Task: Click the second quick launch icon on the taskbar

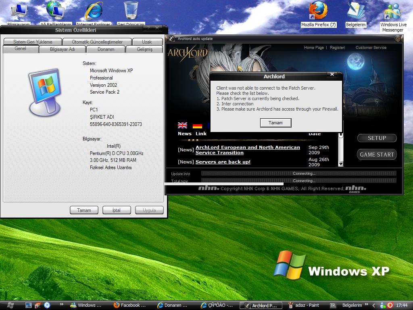Action: pos(38,305)
